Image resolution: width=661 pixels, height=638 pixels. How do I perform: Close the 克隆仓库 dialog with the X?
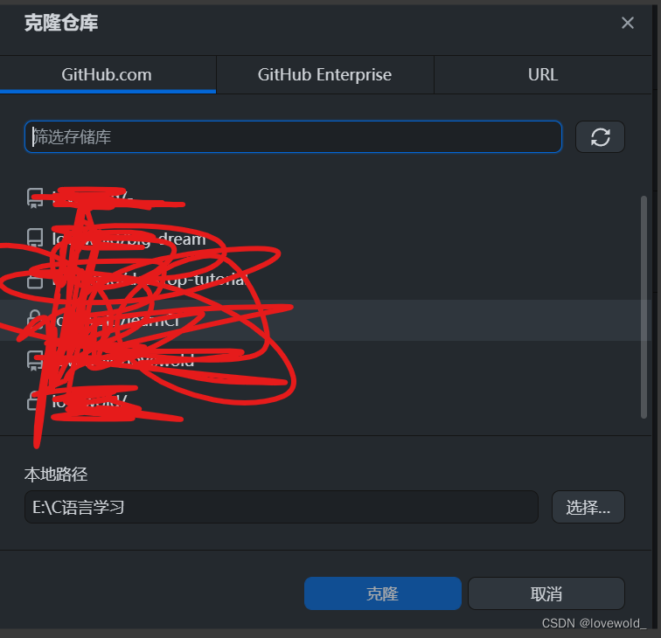(628, 23)
